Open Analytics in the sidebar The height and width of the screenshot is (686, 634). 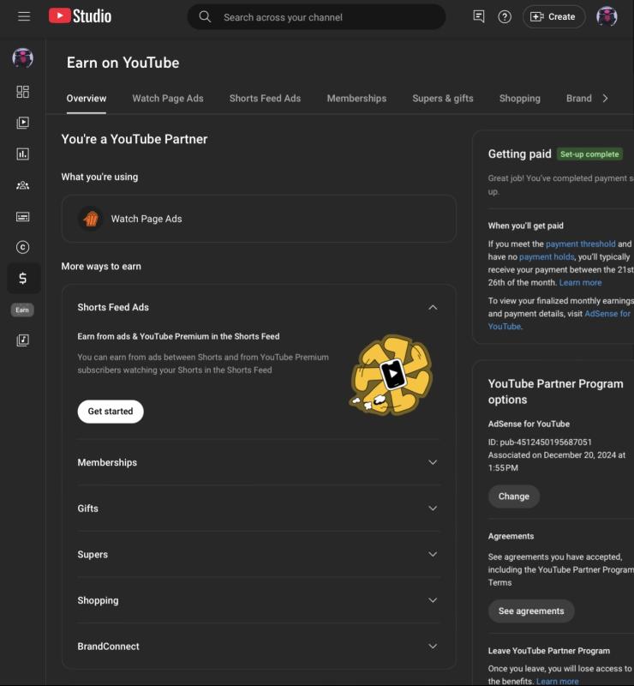[23, 154]
